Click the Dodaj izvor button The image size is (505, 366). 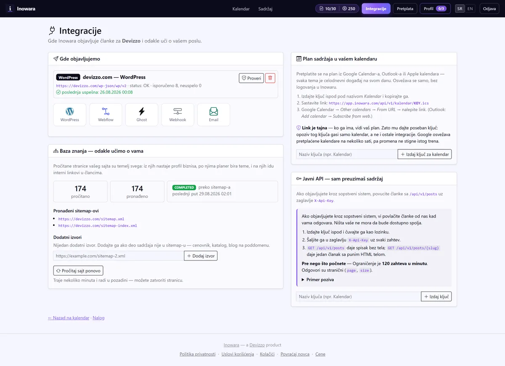pos(201,256)
